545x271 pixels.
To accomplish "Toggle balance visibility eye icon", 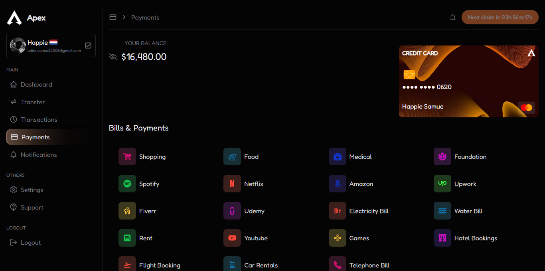I will [x=113, y=57].
